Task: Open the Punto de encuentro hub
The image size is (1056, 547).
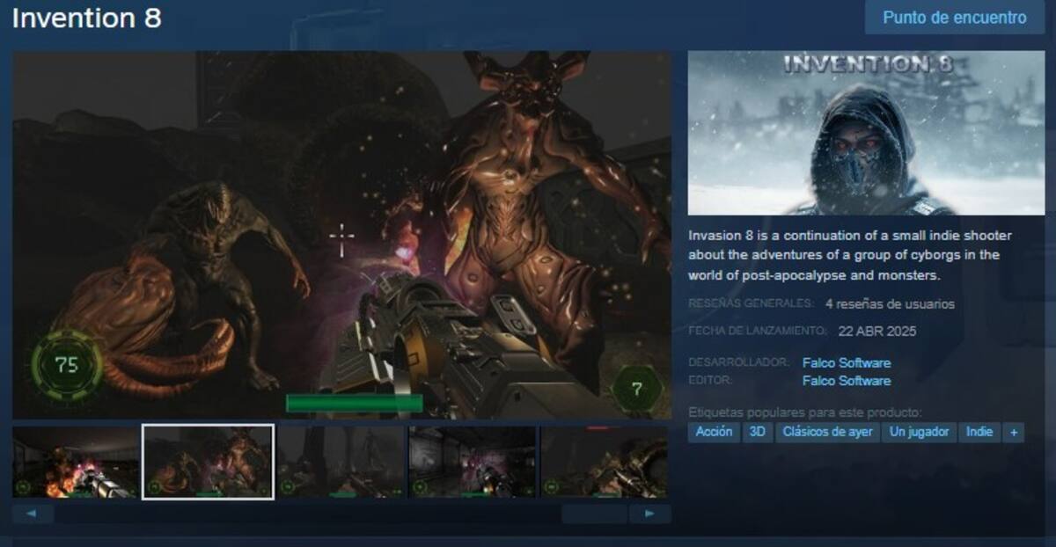Action: pyautogui.click(x=955, y=18)
